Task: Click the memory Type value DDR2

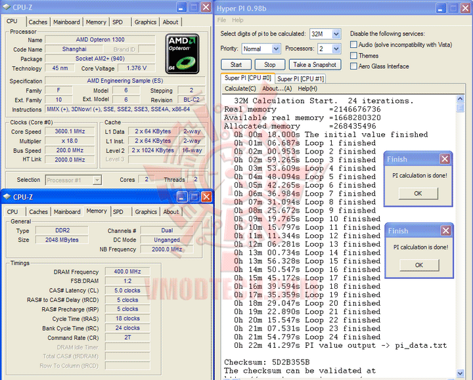Action: (x=62, y=230)
